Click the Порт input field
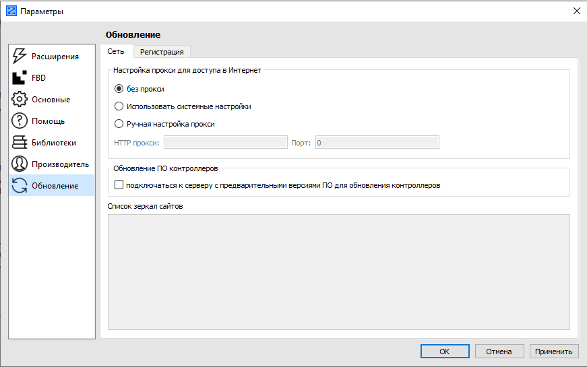 pos(377,143)
